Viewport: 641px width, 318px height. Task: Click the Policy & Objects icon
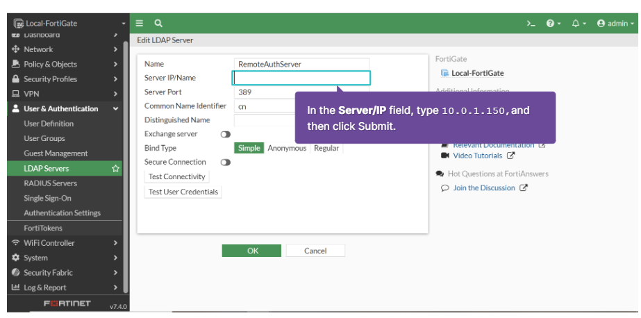[x=16, y=64]
